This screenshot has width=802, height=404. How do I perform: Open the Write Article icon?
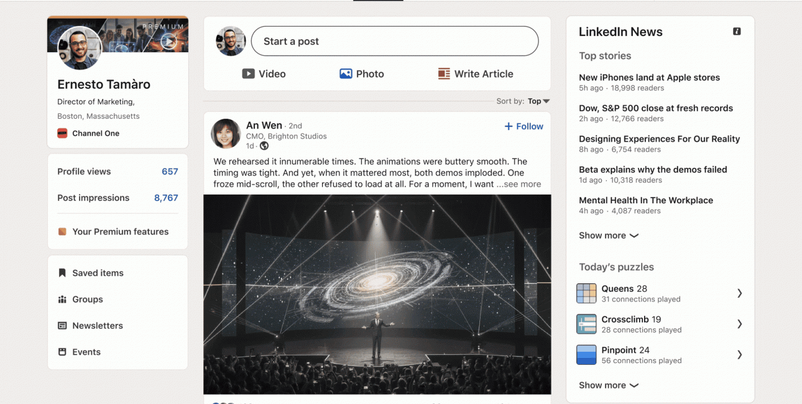(x=444, y=74)
